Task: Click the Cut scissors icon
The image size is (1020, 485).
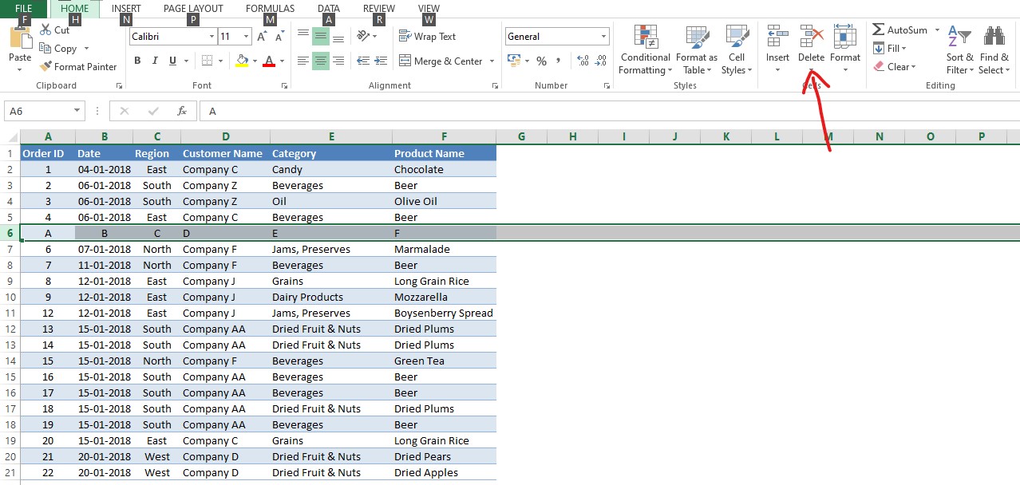Action: tap(45, 30)
